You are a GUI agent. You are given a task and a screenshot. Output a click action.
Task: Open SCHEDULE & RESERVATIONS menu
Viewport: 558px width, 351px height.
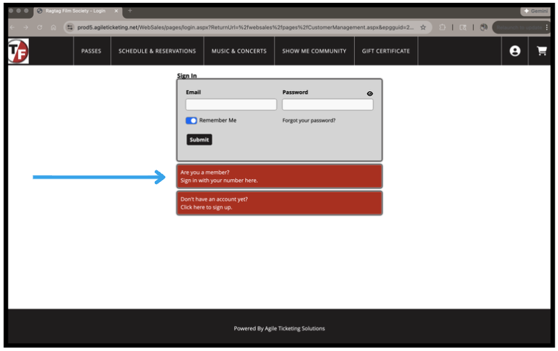pyautogui.click(x=157, y=51)
